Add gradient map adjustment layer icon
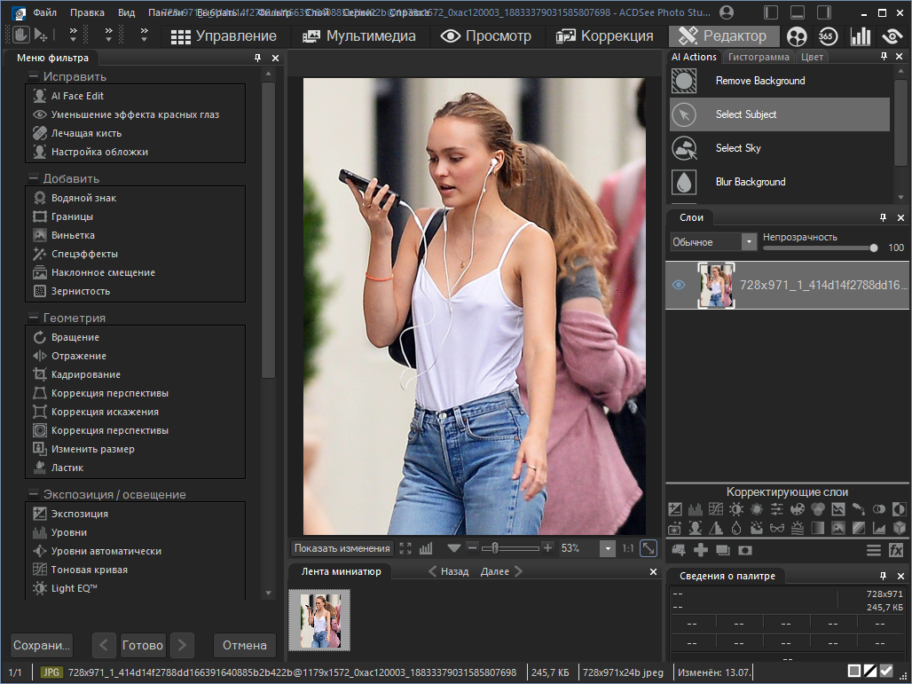This screenshot has height=684, width=912. tap(818, 528)
